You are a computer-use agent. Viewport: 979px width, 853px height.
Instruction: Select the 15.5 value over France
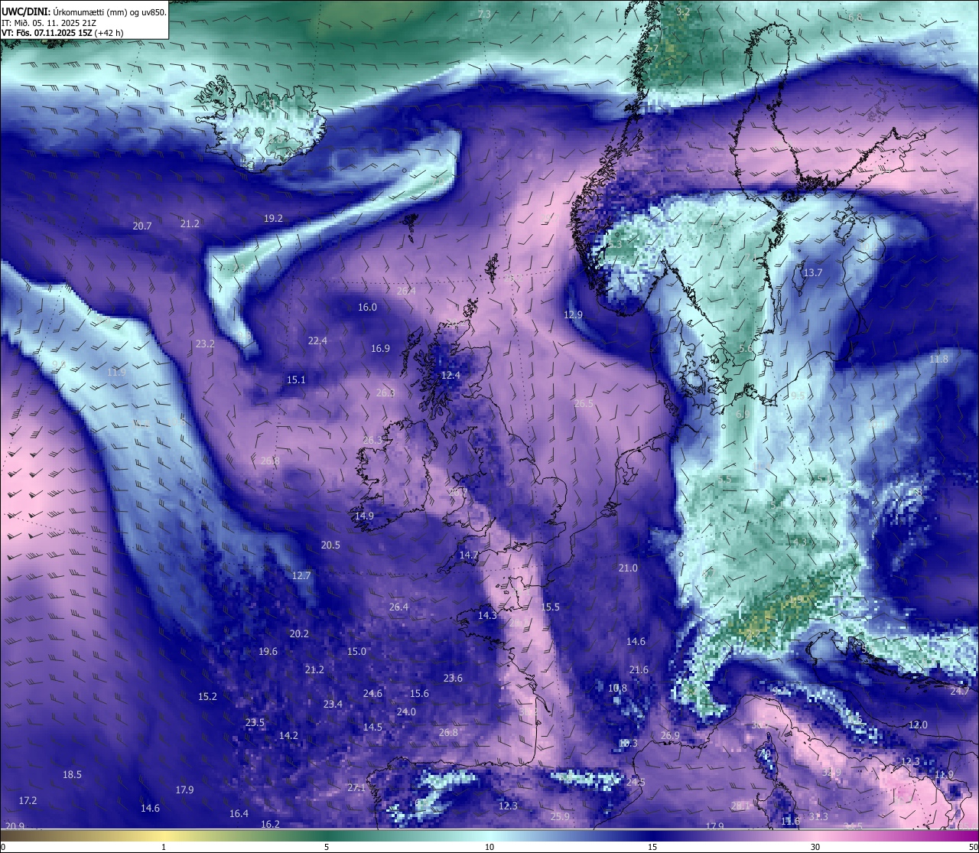(x=551, y=607)
